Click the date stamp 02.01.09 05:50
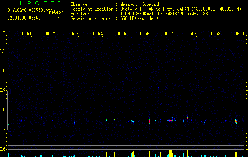This screenshot has height=157, width=248. (x=24, y=18)
